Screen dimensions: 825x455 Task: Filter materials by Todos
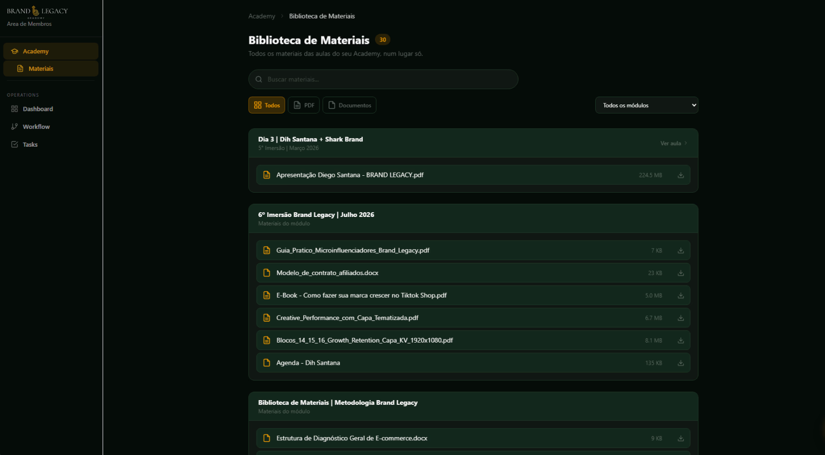tap(267, 105)
